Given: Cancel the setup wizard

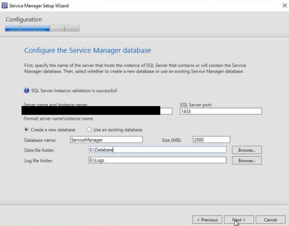Looking at the screenshot, I should coord(271,220).
